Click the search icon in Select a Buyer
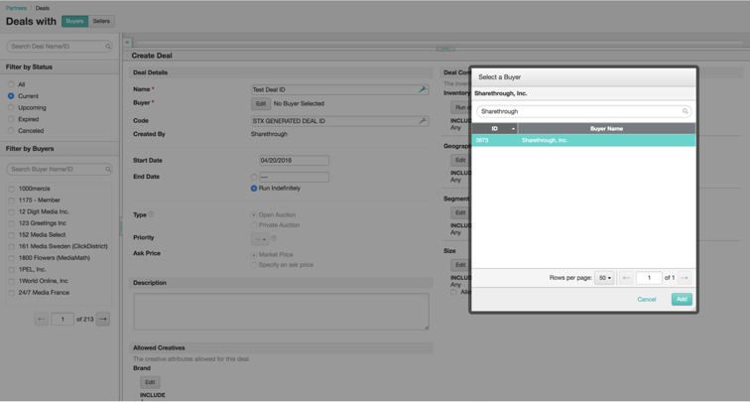 [x=685, y=111]
